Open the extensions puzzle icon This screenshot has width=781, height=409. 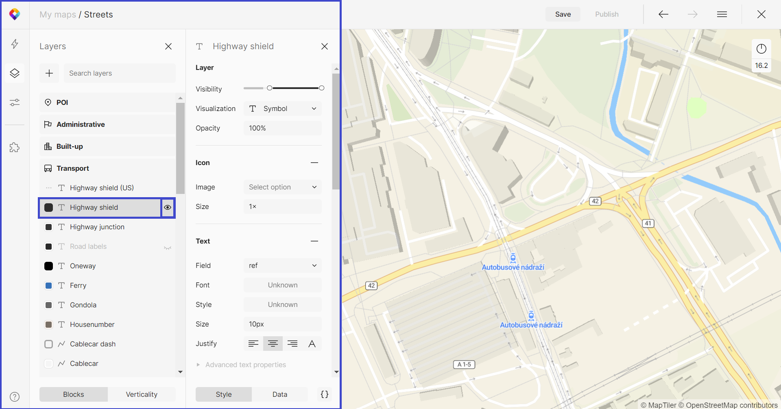(15, 147)
